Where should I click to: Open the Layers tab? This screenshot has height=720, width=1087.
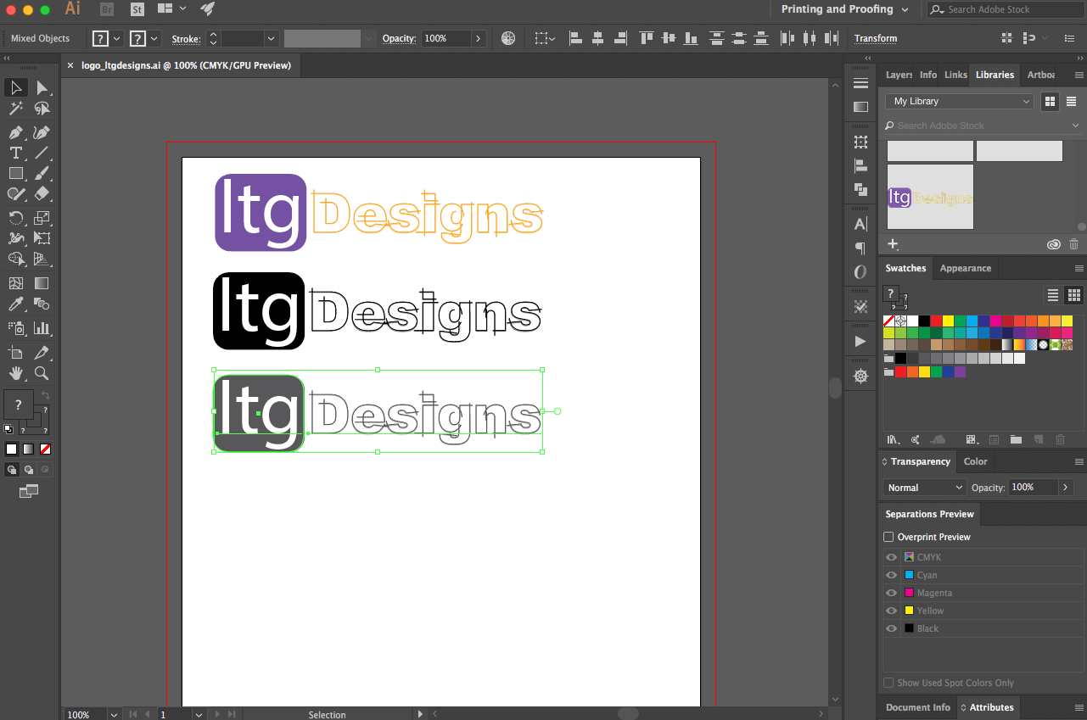point(898,75)
